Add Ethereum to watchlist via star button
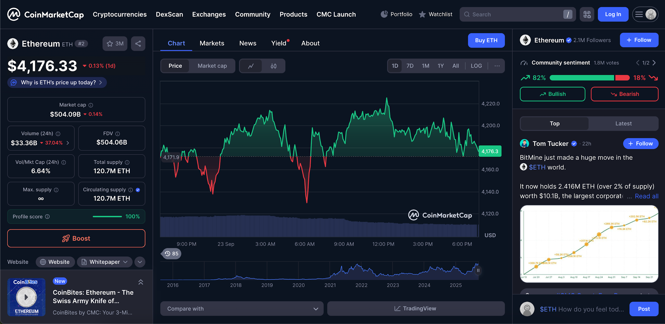 (x=115, y=44)
